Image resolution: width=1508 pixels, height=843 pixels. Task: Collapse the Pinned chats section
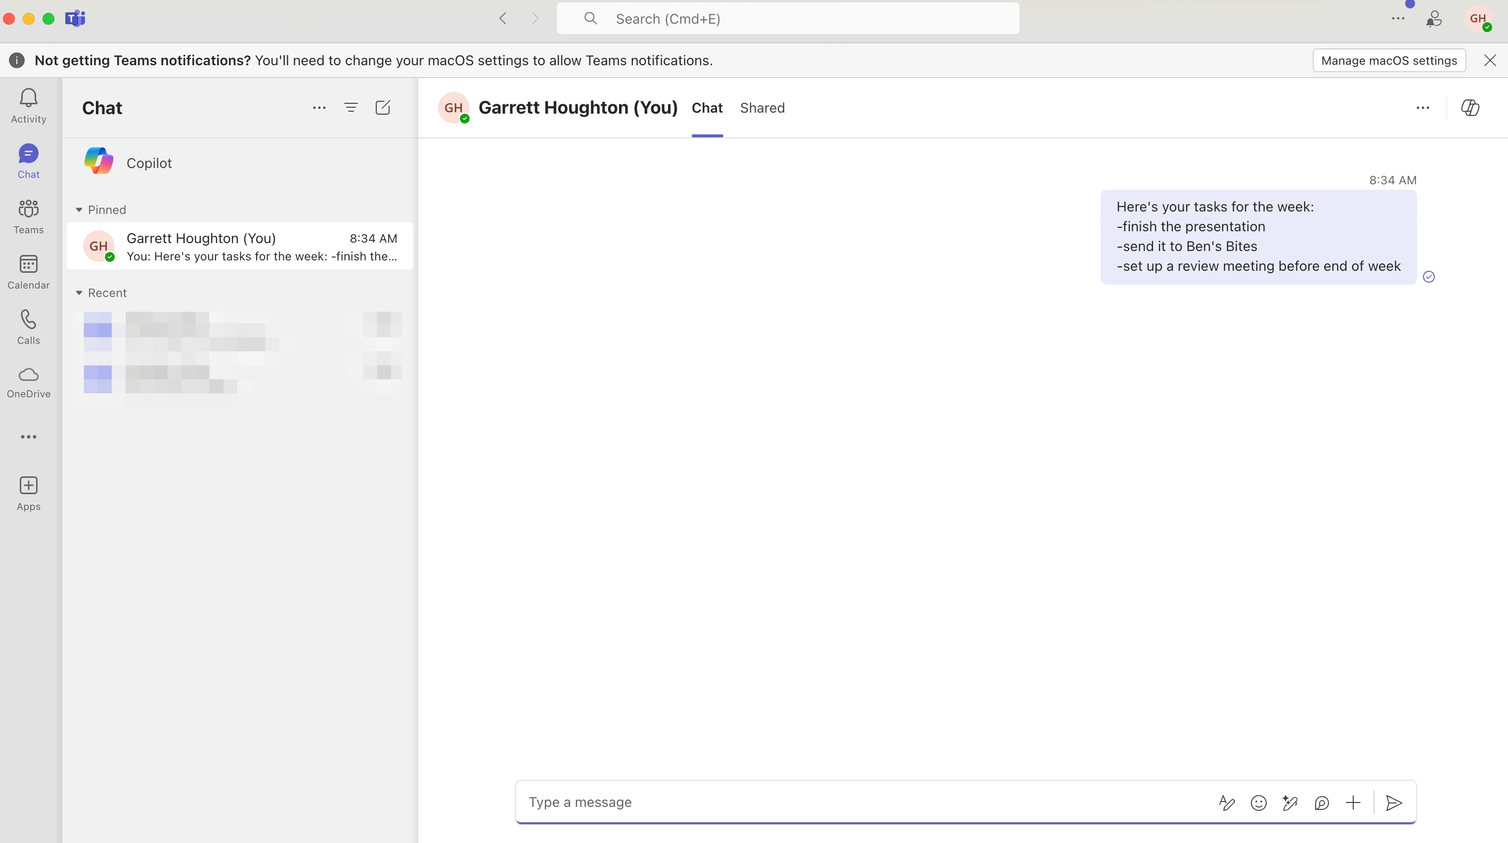(x=79, y=210)
